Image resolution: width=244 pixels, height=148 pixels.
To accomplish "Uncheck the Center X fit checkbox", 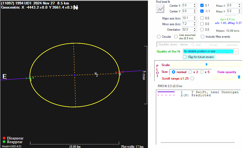I will coord(202,5).
